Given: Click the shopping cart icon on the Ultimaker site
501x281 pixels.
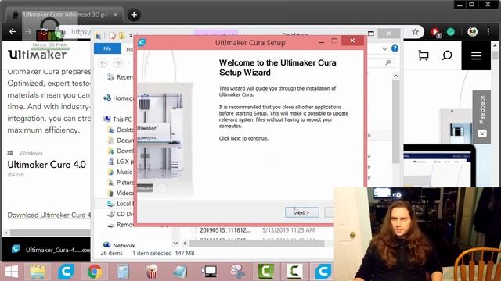Looking at the screenshot, I should (x=424, y=55).
